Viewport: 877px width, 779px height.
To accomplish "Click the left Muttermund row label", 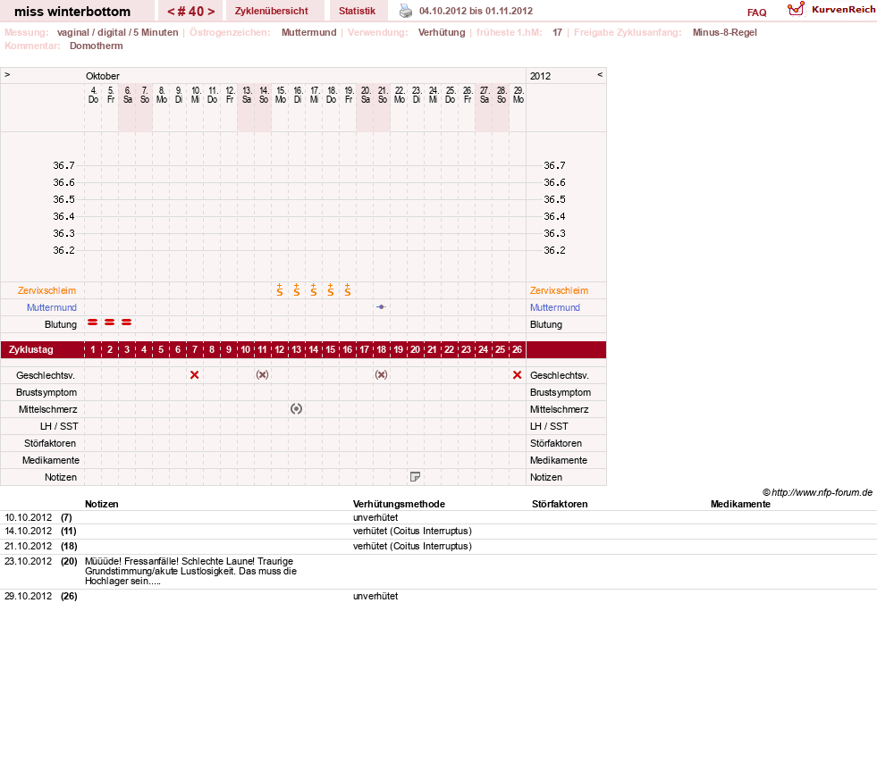I will pos(52,307).
